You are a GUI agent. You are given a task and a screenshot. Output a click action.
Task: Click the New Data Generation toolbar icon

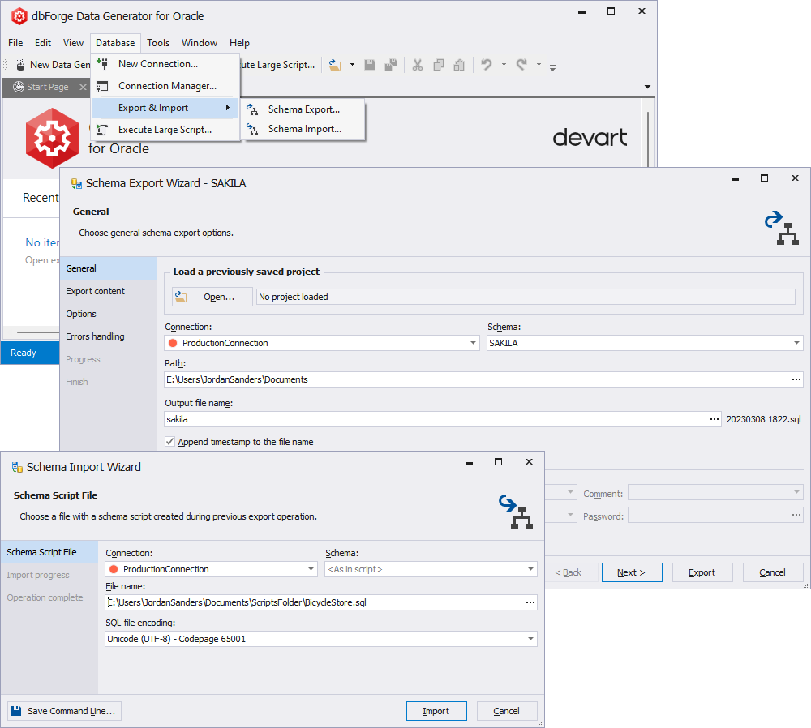click(x=20, y=65)
